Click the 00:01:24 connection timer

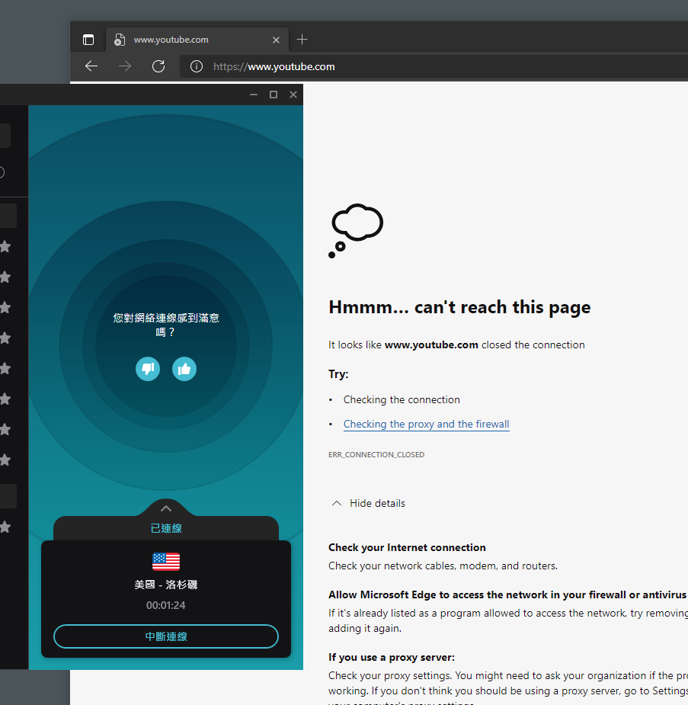(166, 605)
